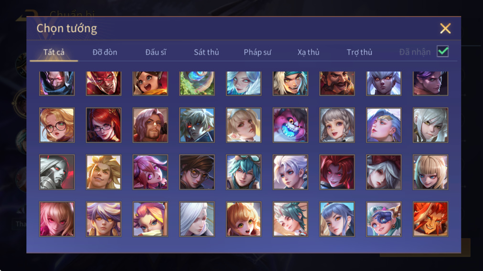
Task: Switch to the Xạ thủ tab
Action: (308, 52)
